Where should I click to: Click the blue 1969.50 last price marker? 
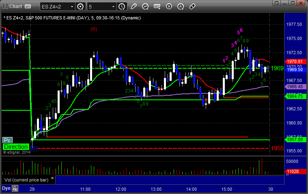tap(295, 70)
